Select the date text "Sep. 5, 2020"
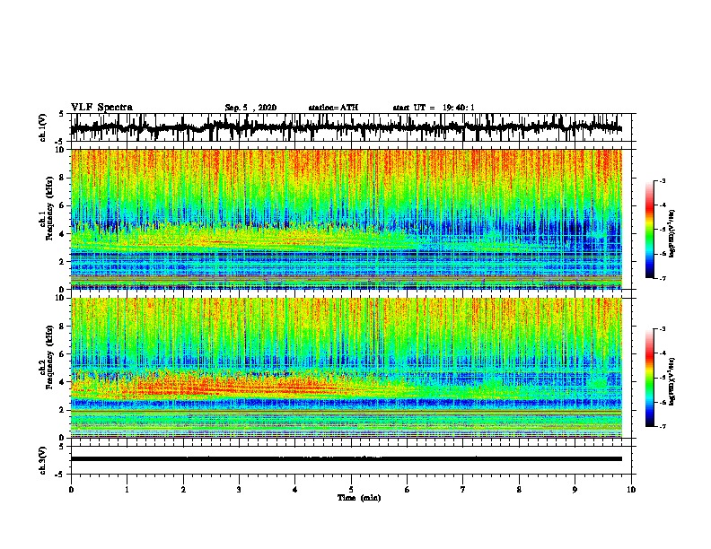The image size is (711, 549). click(250, 108)
